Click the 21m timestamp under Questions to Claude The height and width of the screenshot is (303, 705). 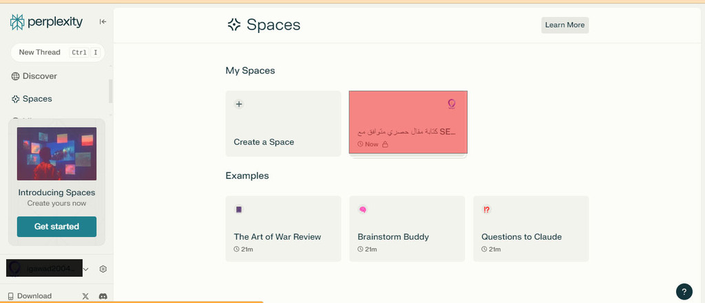point(494,249)
